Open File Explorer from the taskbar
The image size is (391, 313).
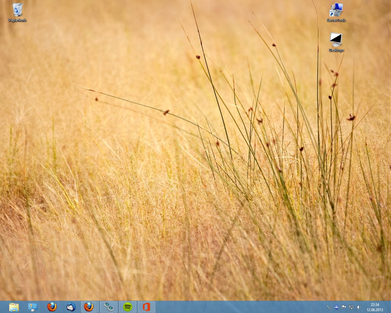[x=14, y=307]
